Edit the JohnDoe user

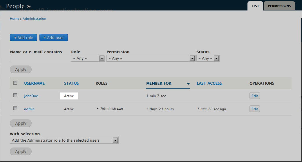[255, 96]
